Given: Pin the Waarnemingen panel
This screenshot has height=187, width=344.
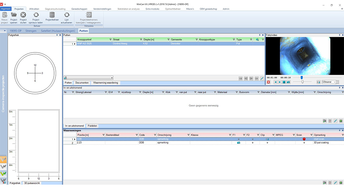Looking at the screenshot, I should click(x=339, y=131).
